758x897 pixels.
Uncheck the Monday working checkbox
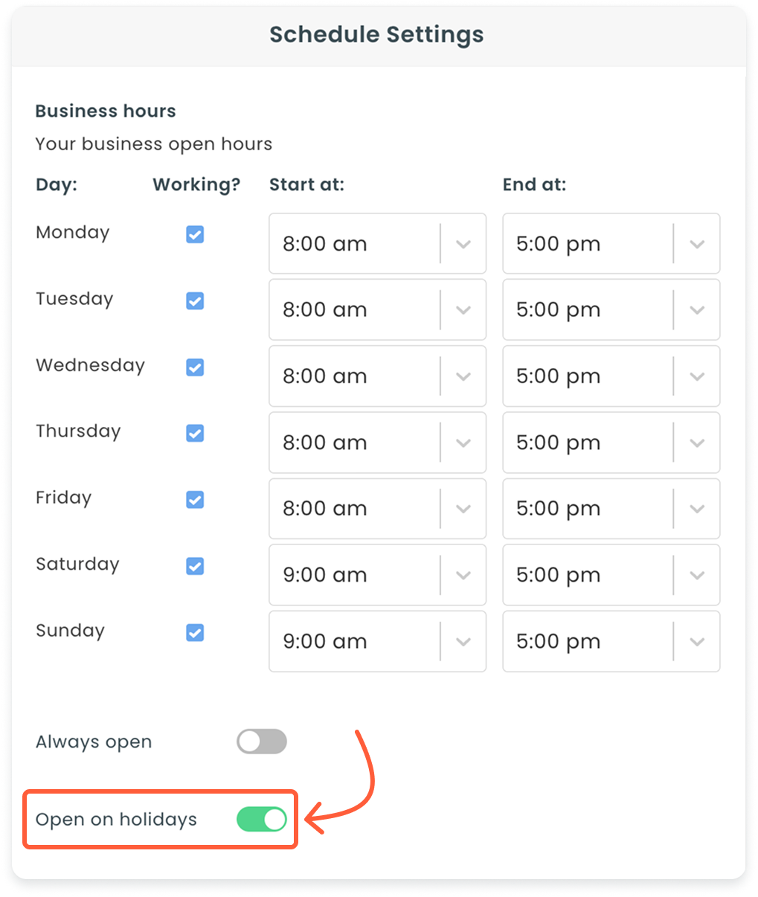tap(195, 234)
